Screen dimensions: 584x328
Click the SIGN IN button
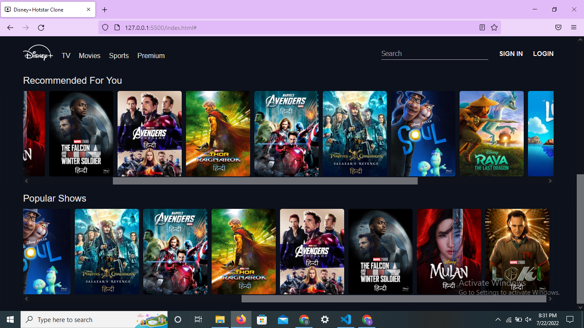[x=511, y=53]
